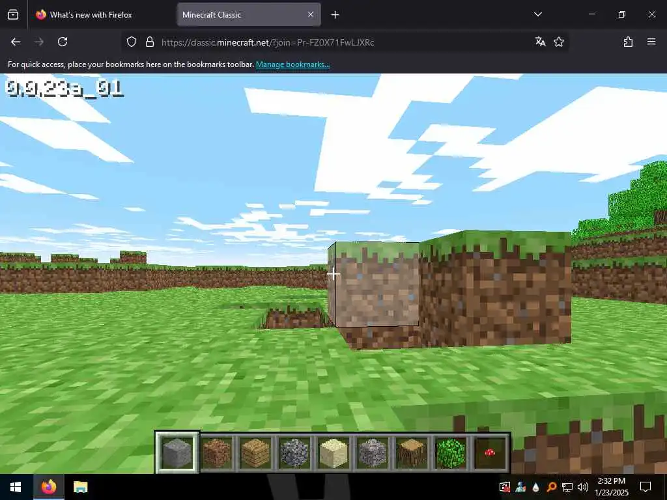
Task: Select the red mushroom hotbar slot
Action: coord(490,453)
